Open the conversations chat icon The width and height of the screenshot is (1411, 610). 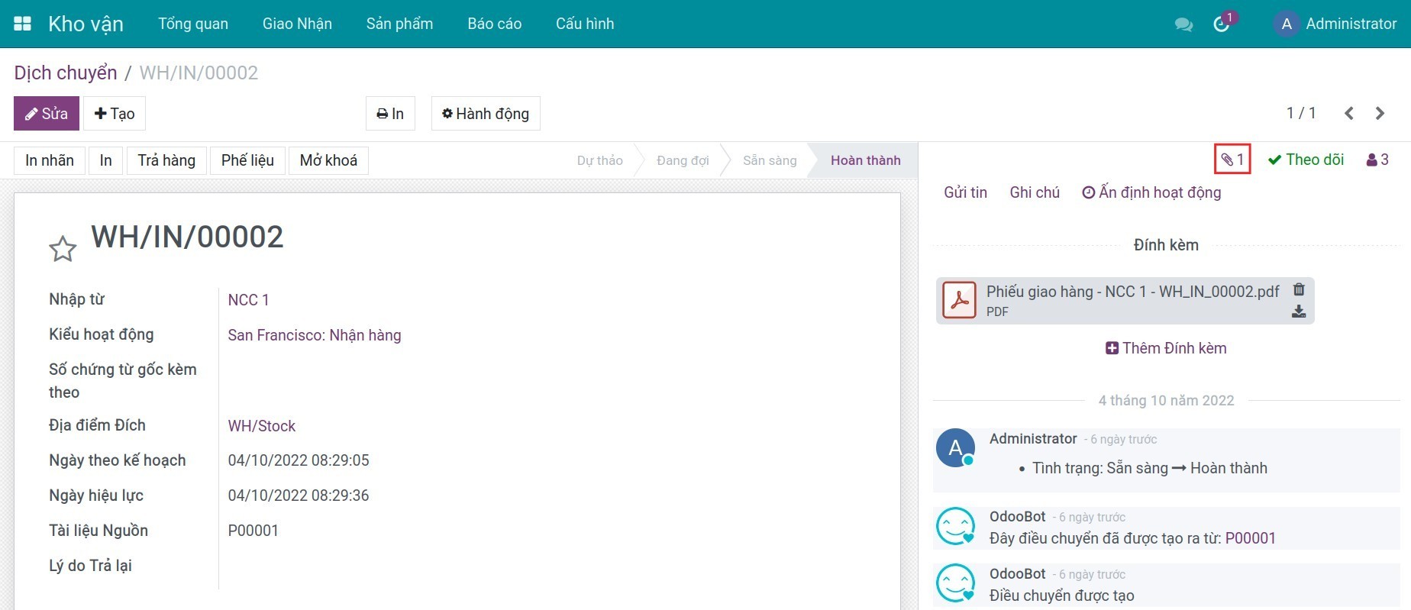tap(1183, 24)
